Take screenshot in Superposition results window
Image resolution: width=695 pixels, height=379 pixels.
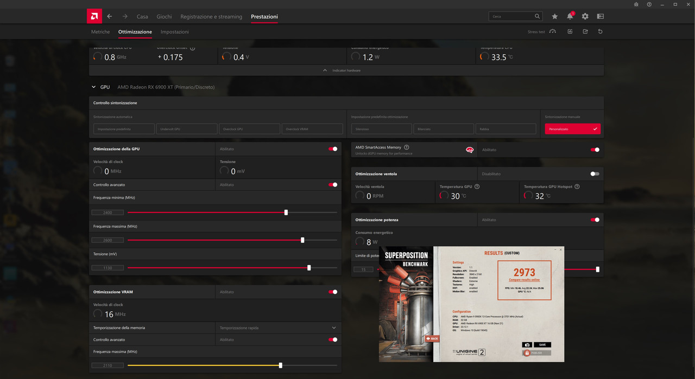tap(527, 345)
